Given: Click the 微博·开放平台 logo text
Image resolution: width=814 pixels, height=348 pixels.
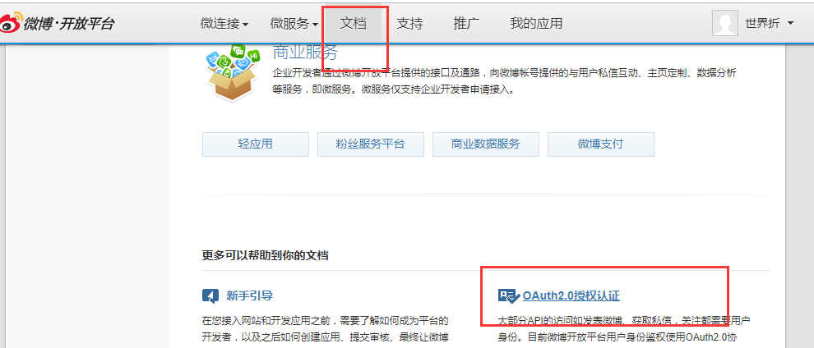Looking at the screenshot, I should [68, 23].
